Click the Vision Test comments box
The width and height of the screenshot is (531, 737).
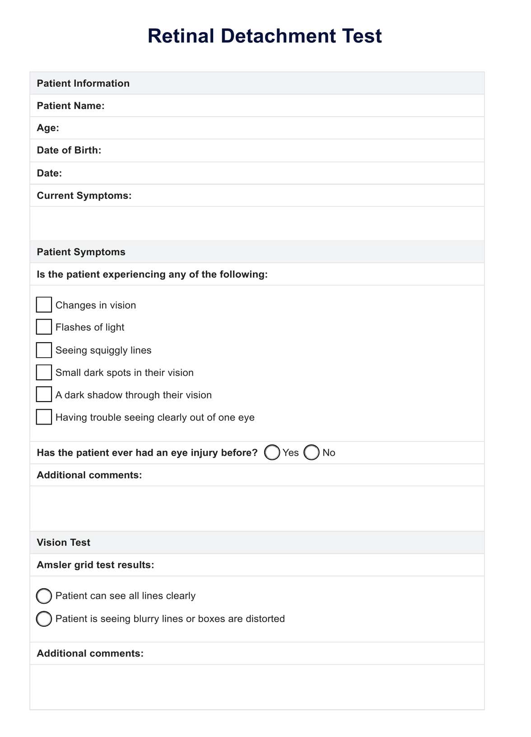click(257, 686)
